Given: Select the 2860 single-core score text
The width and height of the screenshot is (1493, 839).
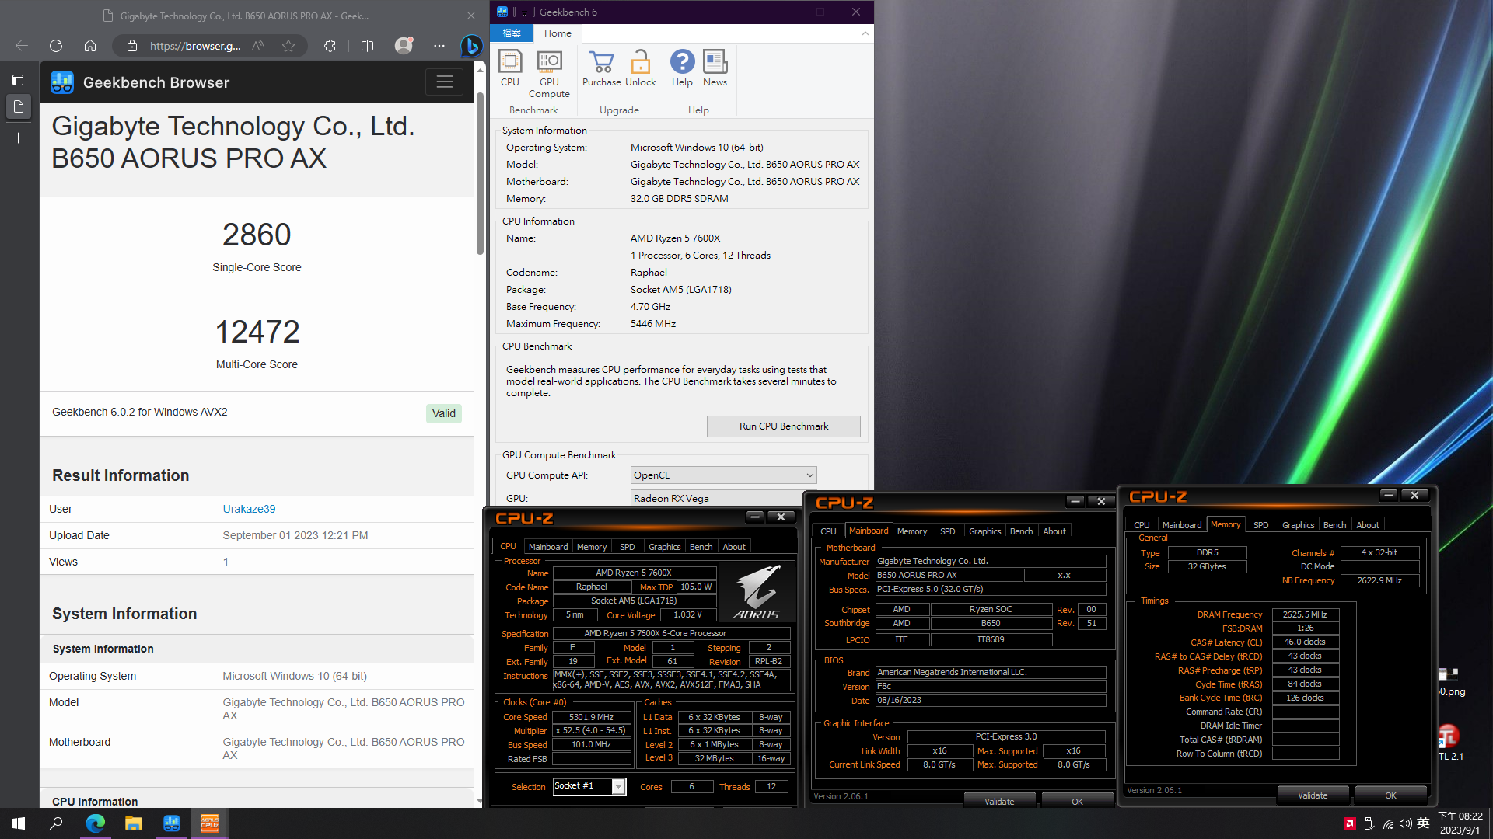Looking at the screenshot, I should click(257, 235).
